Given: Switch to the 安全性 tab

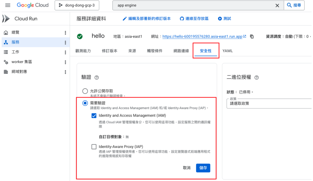Looking at the screenshot, I should tap(206, 51).
